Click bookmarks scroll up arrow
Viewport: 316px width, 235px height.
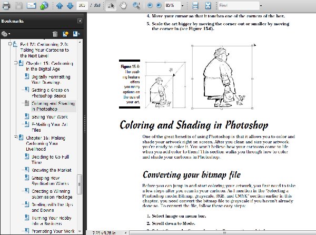pos(80,42)
